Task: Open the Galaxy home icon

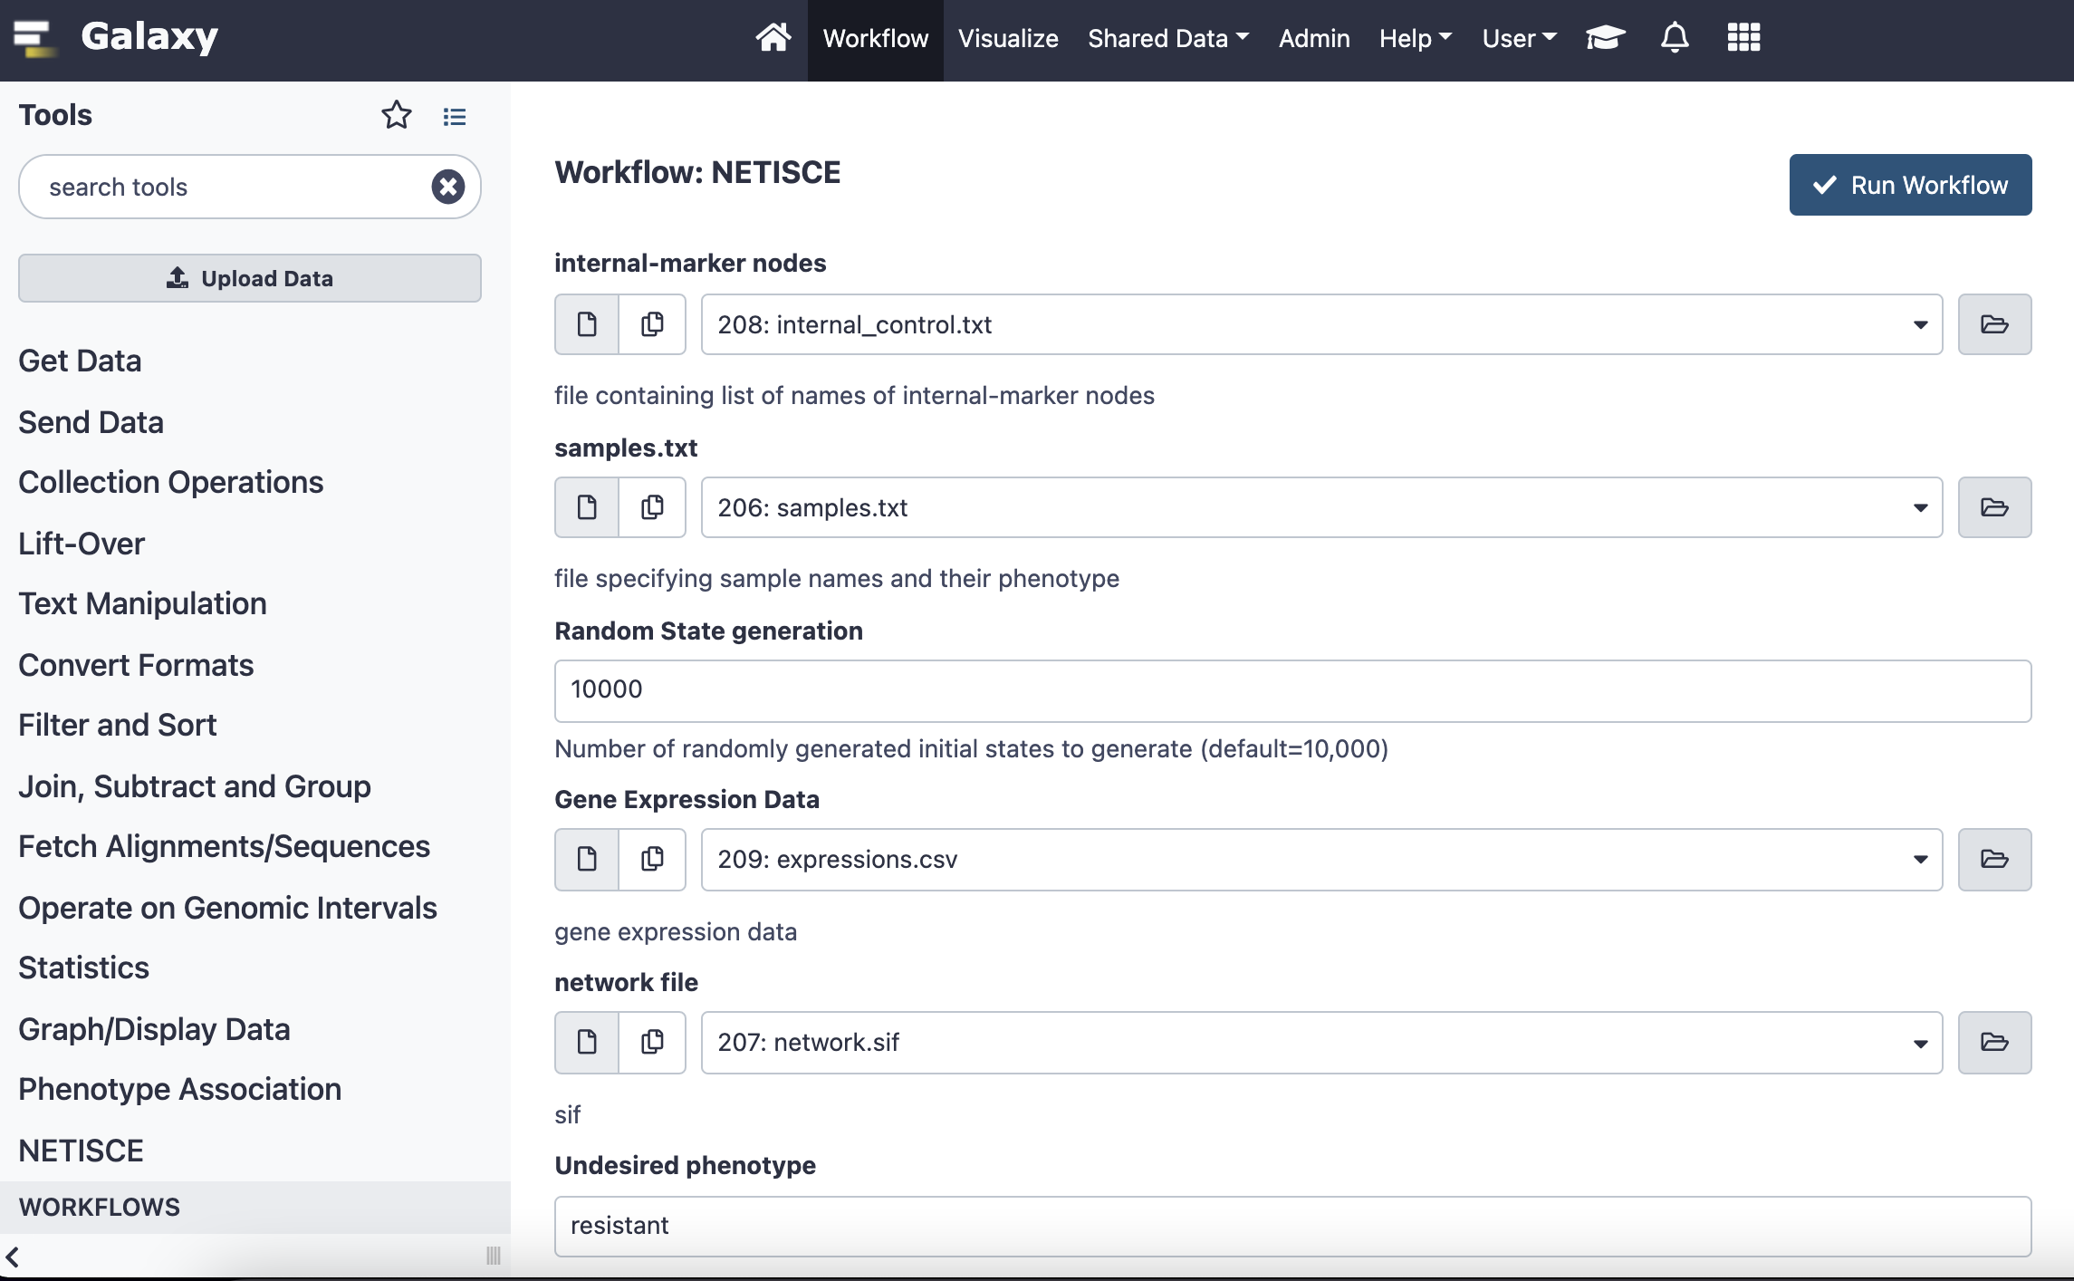Action: point(773,38)
